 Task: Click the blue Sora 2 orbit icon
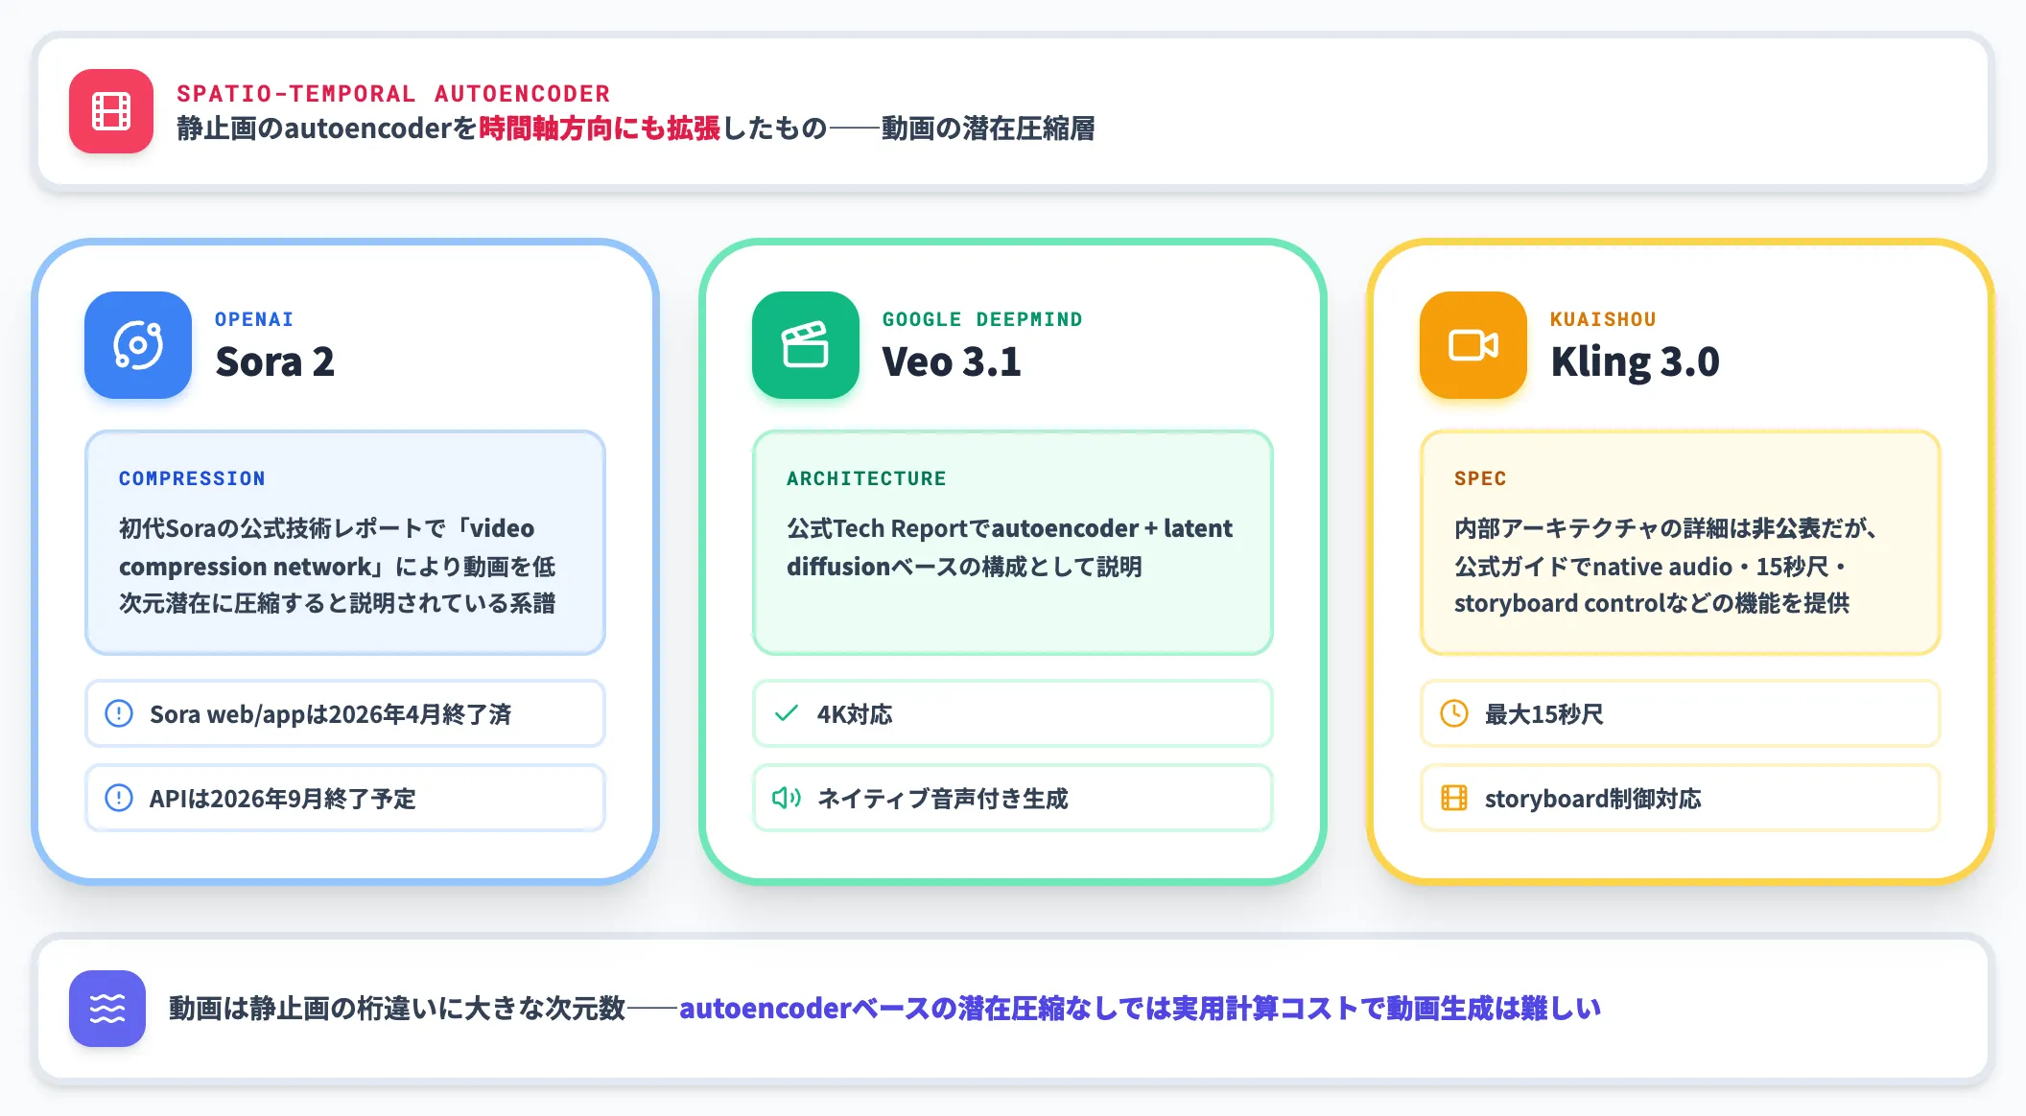[x=138, y=345]
